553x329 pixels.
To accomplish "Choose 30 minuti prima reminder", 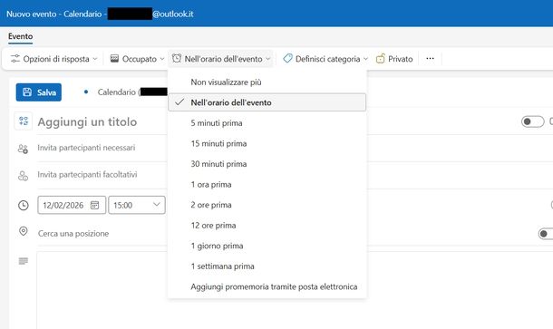I will (267, 164).
